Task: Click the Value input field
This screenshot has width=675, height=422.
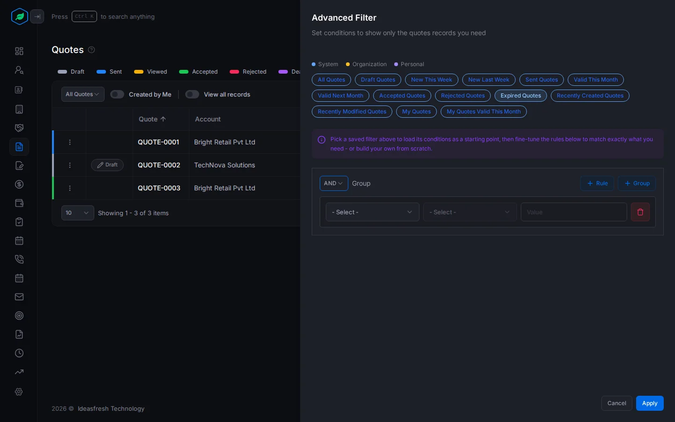Action: [574, 212]
